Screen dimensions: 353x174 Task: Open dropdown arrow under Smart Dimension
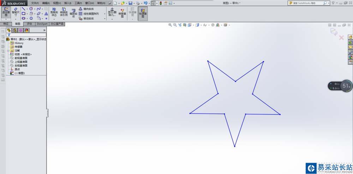coord(16,19)
